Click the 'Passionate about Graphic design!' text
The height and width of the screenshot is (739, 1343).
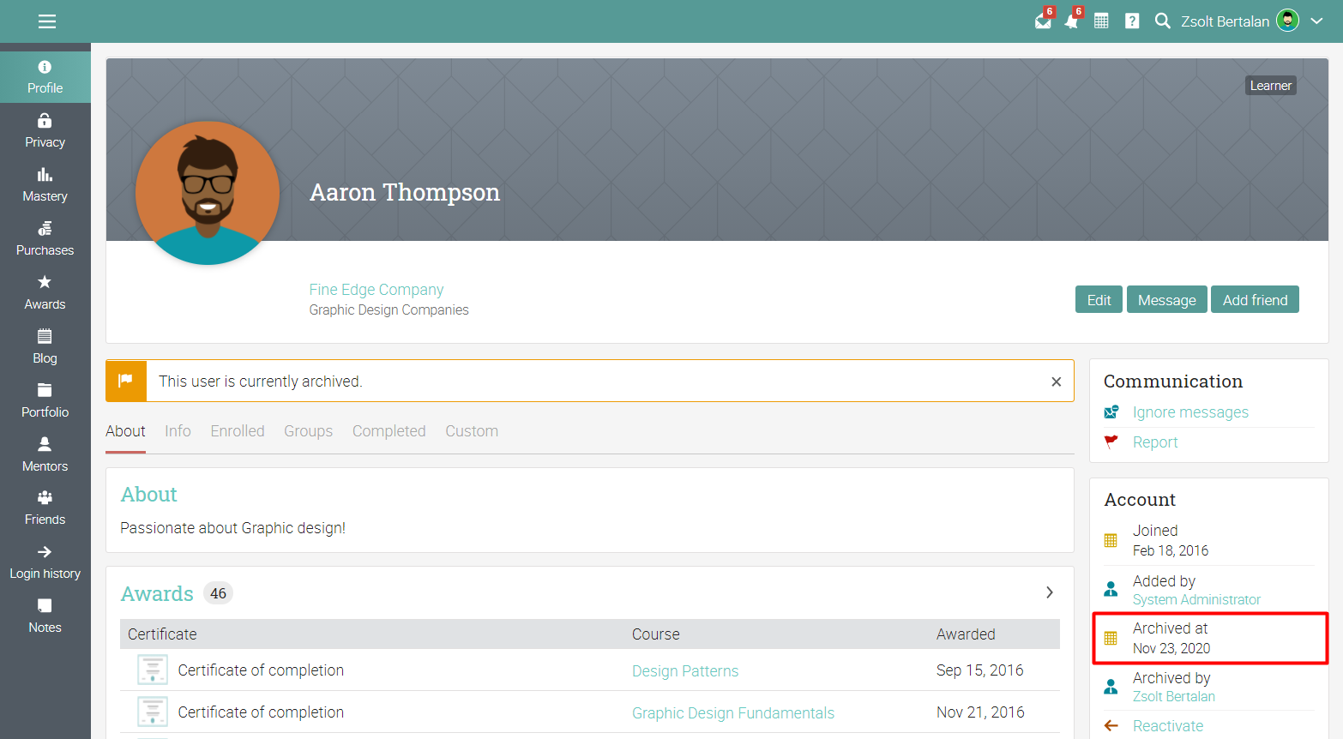click(x=233, y=528)
